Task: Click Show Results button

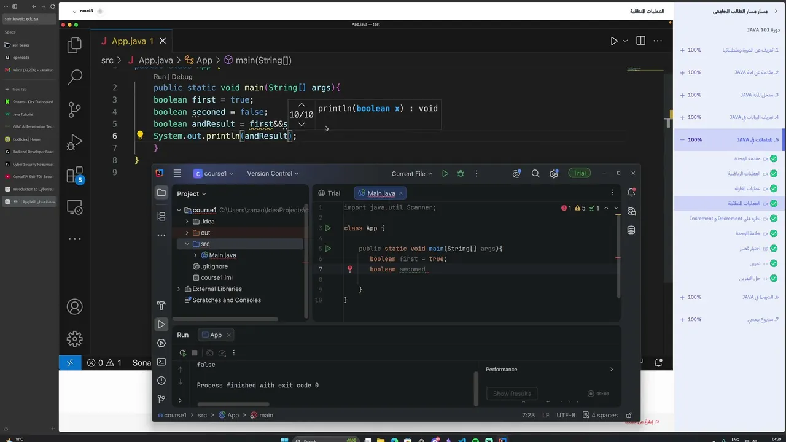Action: pyautogui.click(x=512, y=394)
